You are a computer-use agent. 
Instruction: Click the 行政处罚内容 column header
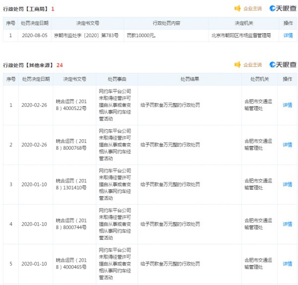point(166,23)
